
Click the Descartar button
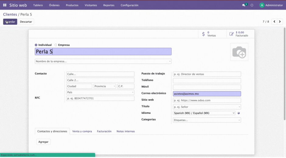[26, 22]
